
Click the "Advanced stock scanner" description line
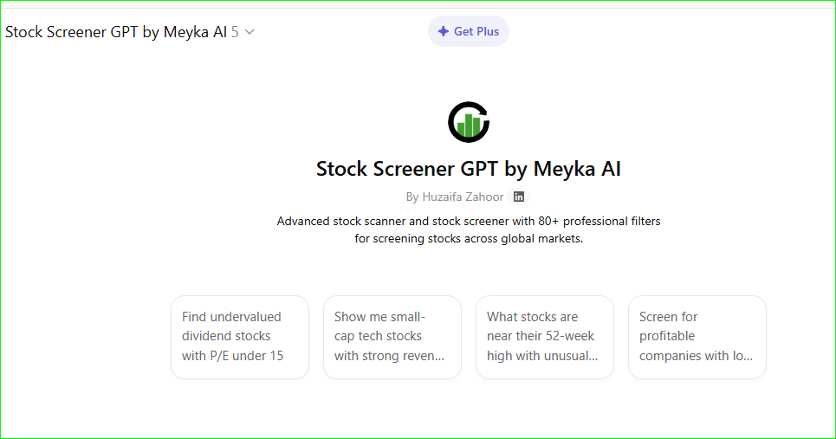(x=469, y=221)
